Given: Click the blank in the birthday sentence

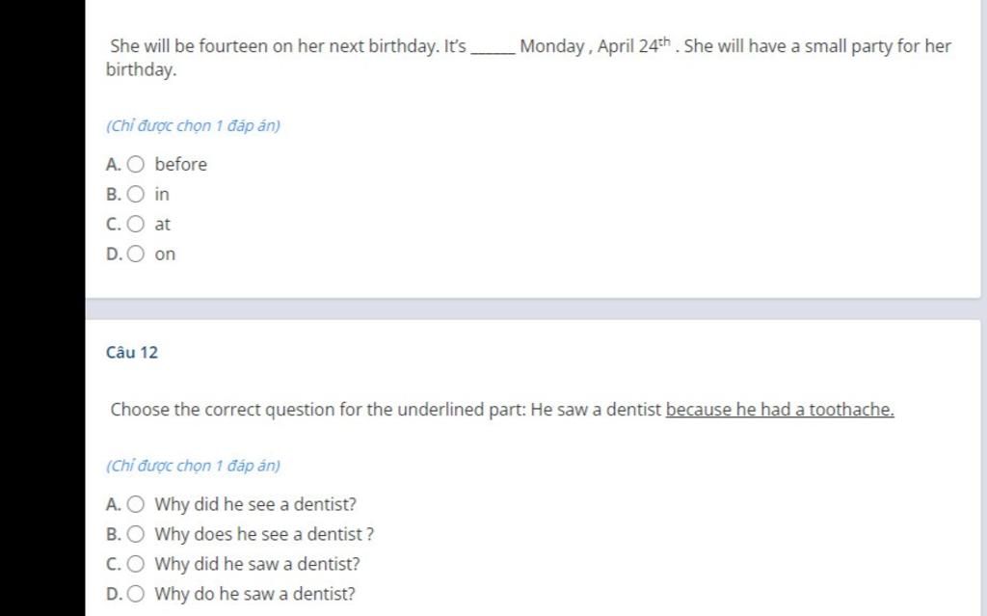Looking at the screenshot, I should coord(493,48).
